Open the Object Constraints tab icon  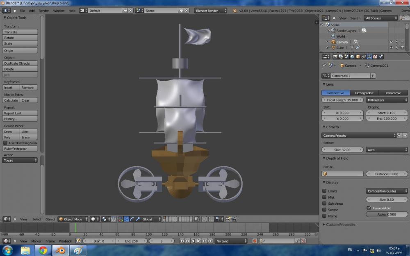click(364, 57)
